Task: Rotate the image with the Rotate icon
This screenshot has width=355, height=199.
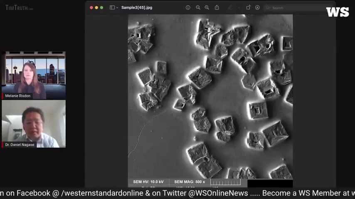Action: [x=248, y=7]
